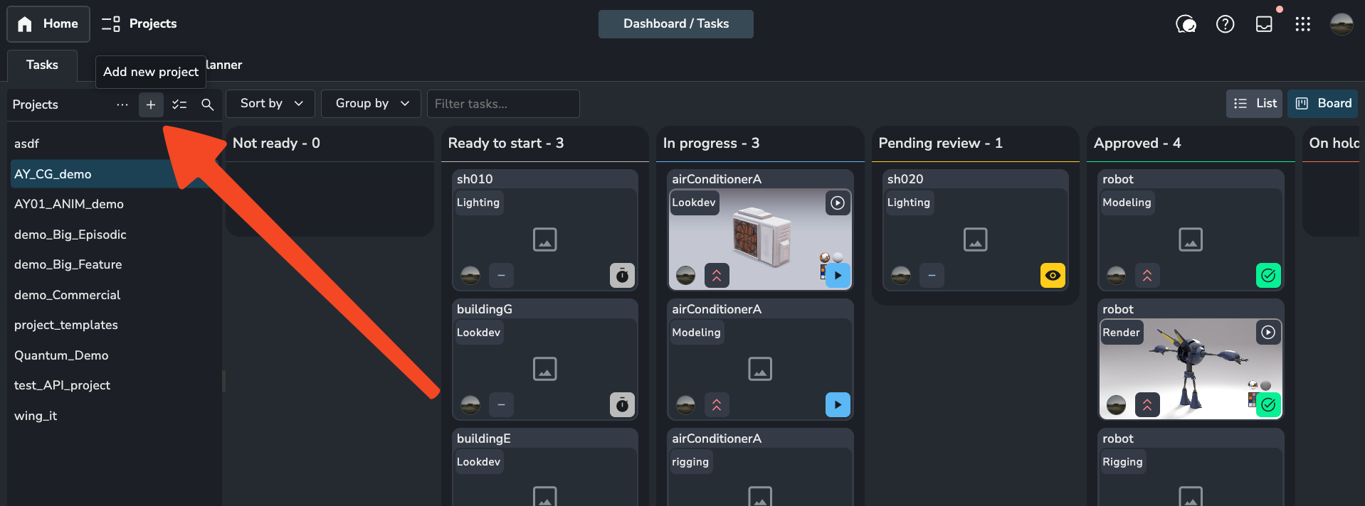Click assignee avatar on robot Modeling card
1365x506 pixels.
tap(1116, 275)
